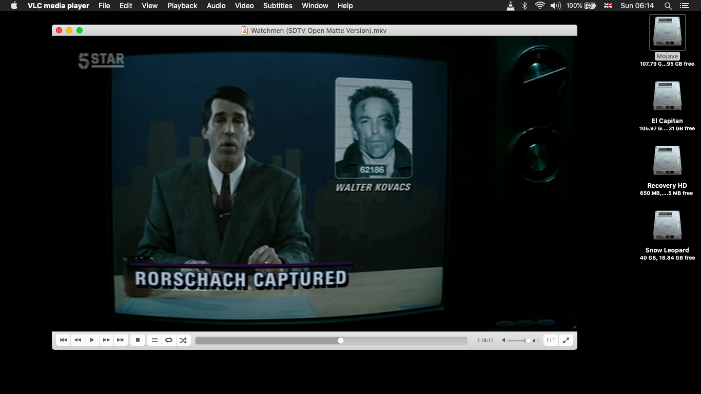
Task: Stop playback with the stop button
Action: point(138,340)
